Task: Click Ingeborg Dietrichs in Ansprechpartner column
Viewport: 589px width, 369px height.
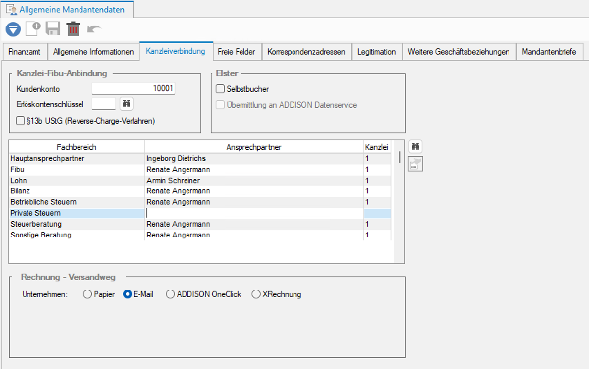Action: (176, 158)
